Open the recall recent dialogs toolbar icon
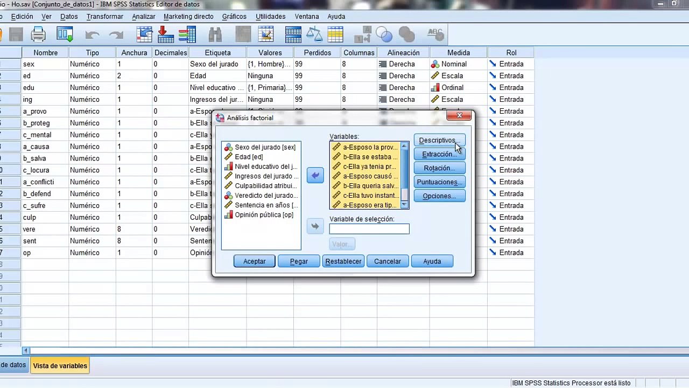The height and width of the screenshot is (388, 689). click(65, 35)
